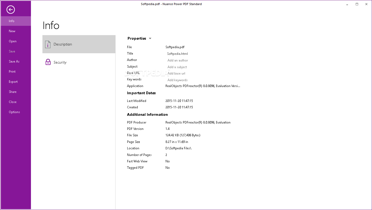Open the Open menu entry
The image size is (372, 210).
15,41
